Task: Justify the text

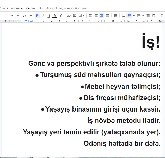Action: pos(107,16)
